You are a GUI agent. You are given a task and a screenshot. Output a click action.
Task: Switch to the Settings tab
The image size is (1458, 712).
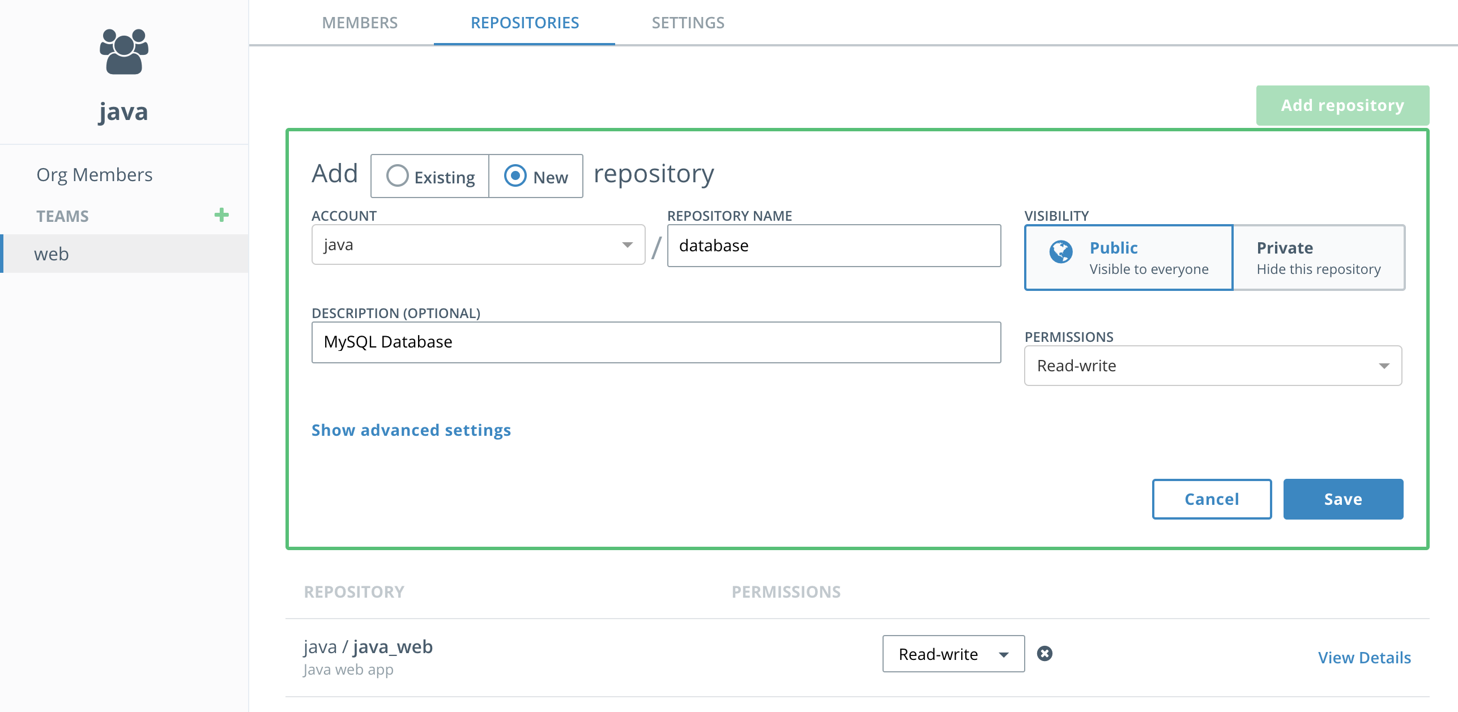click(x=688, y=23)
